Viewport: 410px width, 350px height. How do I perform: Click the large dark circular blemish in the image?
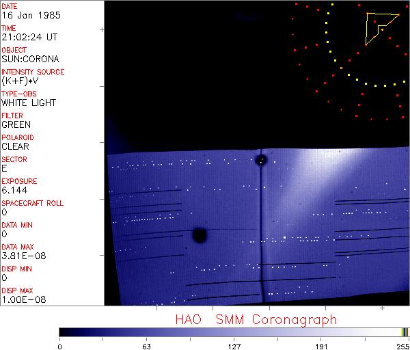(x=200, y=235)
